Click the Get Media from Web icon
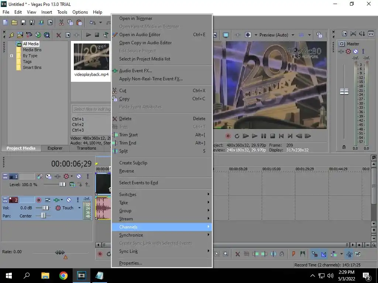This screenshot has height=283, width=378. tap(47, 35)
